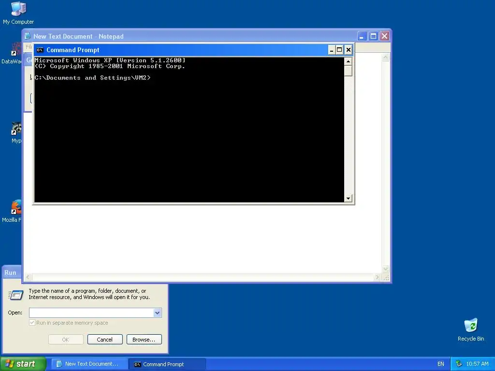
Task: Minimize the Notepad window
Action: (362, 36)
